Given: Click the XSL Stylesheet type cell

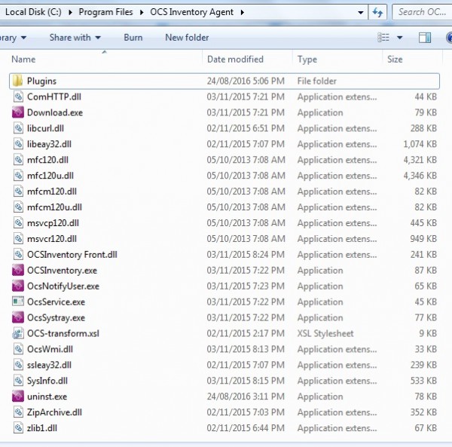Looking at the screenshot, I should click(x=325, y=333).
